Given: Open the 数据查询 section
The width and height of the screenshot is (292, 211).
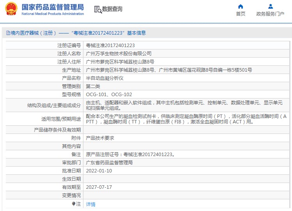Looking at the screenshot, I should tap(112, 9).
